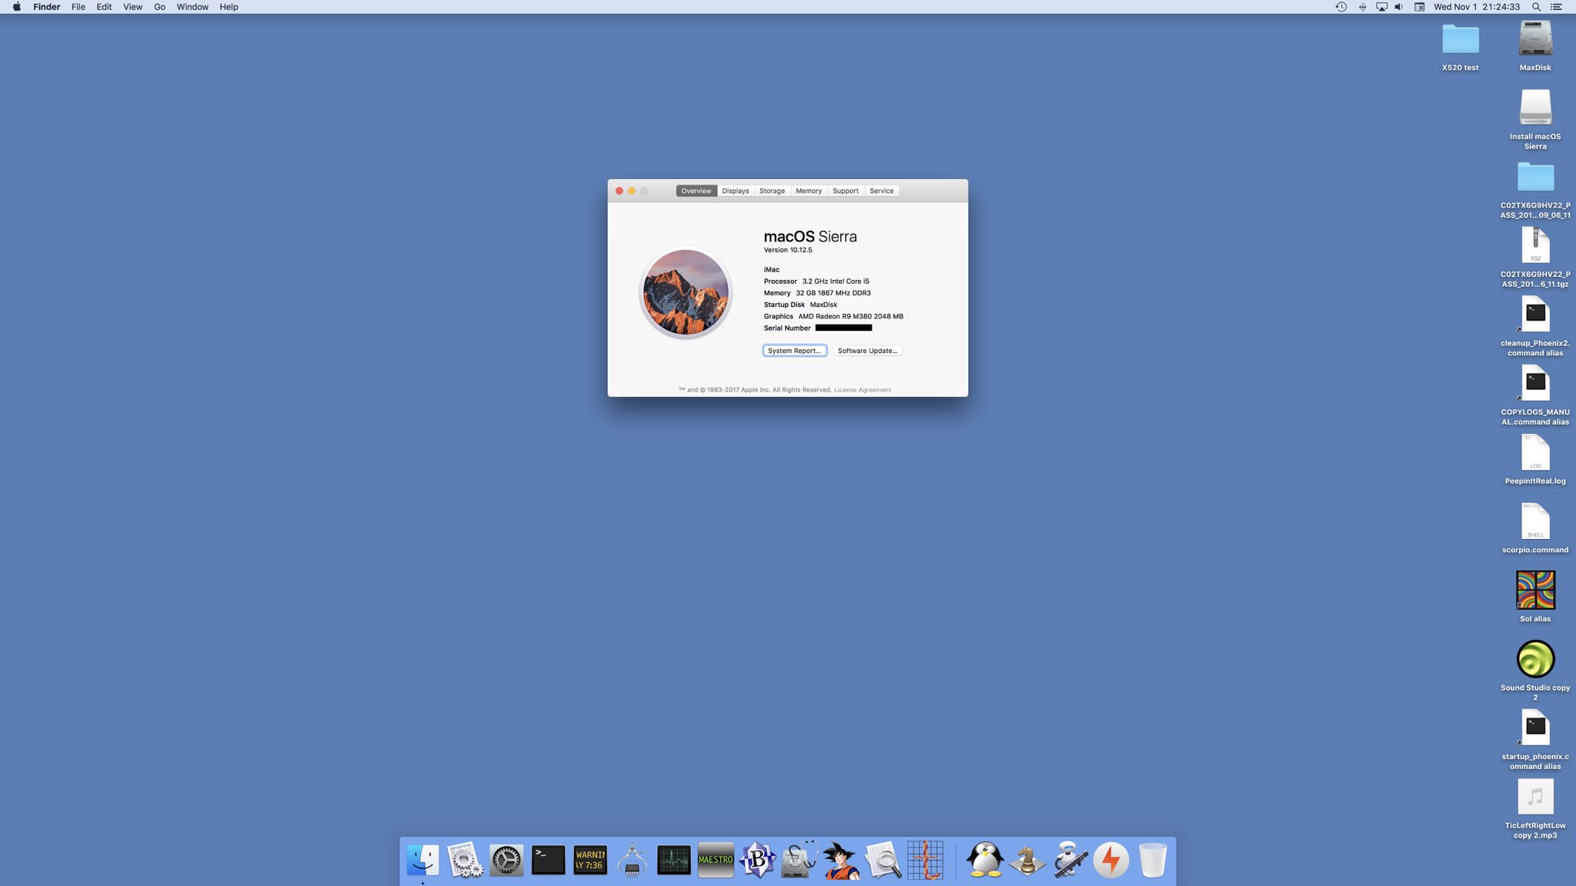
Task: Launch MAESTRO app in the dock
Action: (x=716, y=859)
